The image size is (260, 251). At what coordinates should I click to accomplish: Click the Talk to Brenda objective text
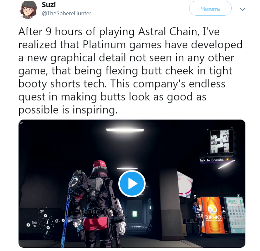tap(212, 160)
